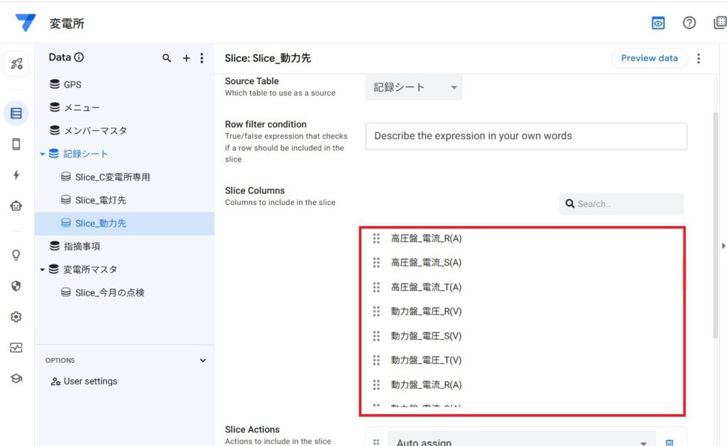The width and height of the screenshot is (727, 446).
Task: Collapse the OPTIONS section chevron
Action: 202,360
